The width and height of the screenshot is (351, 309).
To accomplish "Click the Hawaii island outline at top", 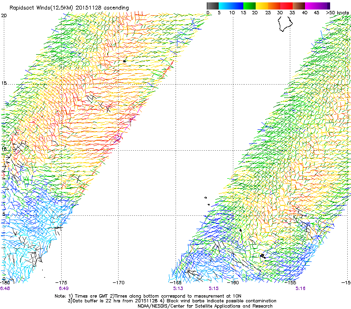I will [285, 24].
